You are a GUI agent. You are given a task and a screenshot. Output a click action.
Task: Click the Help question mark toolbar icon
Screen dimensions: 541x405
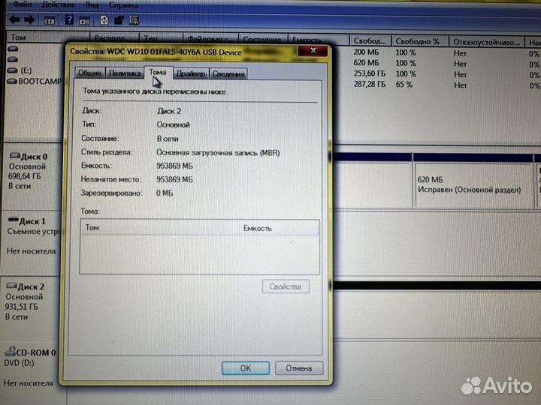pos(68,19)
